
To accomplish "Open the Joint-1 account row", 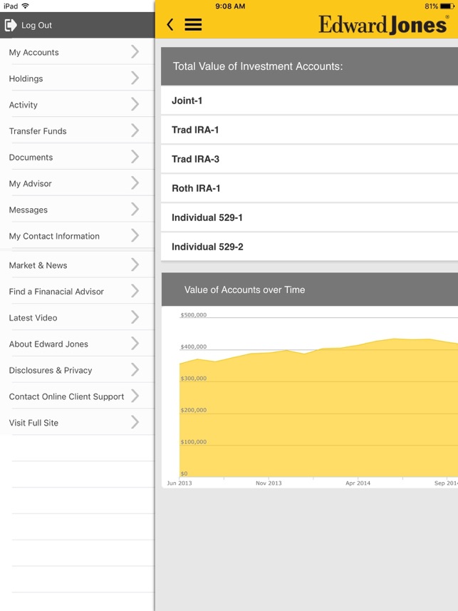I will pyautogui.click(x=310, y=101).
